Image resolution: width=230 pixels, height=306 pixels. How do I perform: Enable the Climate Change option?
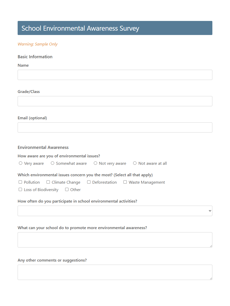pyautogui.click(x=48, y=182)
